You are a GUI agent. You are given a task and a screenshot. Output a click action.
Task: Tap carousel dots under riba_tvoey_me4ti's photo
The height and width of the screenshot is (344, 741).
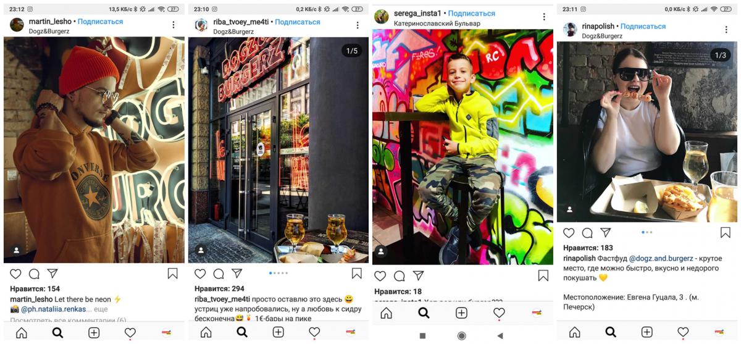point(278,273)
